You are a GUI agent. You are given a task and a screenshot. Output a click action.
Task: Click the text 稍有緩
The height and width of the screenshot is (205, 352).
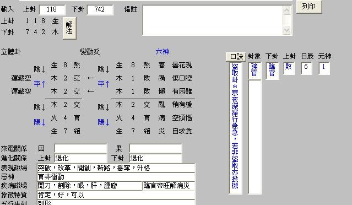coord(182,105)
